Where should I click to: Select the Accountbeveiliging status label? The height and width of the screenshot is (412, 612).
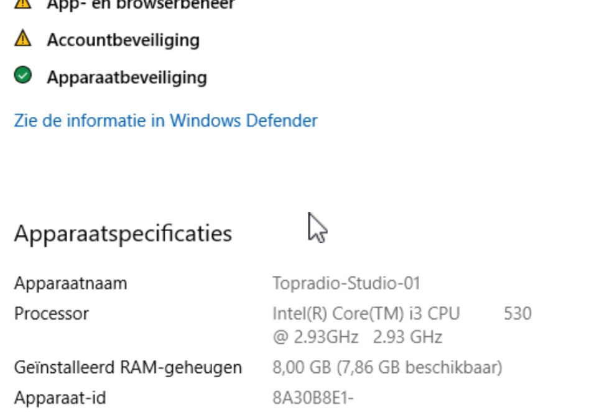tap(123, 40)
